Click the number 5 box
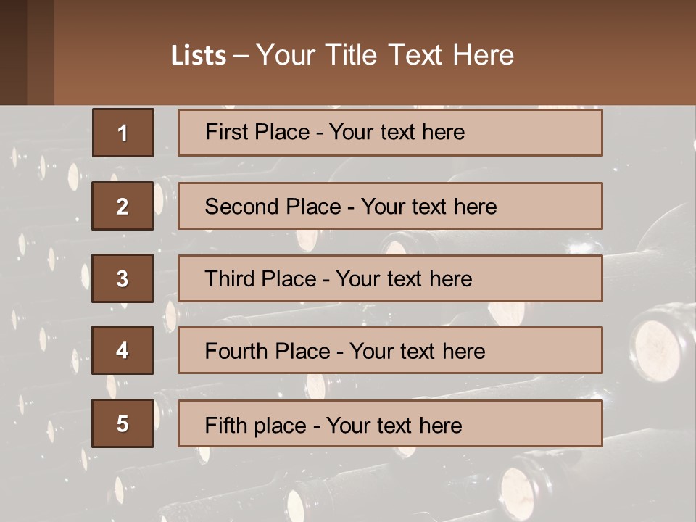Image resolution: width=696 pixels, height=522 pixels. 123,423
